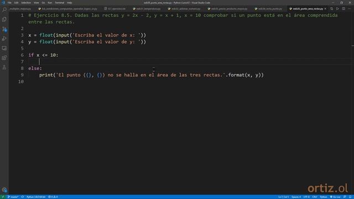Switch to the ex8.02 adivinar numero tab

184,9
